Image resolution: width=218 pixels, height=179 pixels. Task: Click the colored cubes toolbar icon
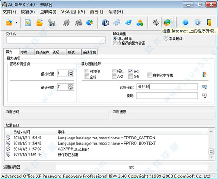pyautogui.click(x=140, y=23)
